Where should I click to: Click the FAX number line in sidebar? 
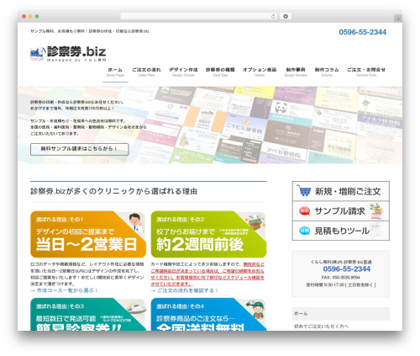click(x=341, y=277)
